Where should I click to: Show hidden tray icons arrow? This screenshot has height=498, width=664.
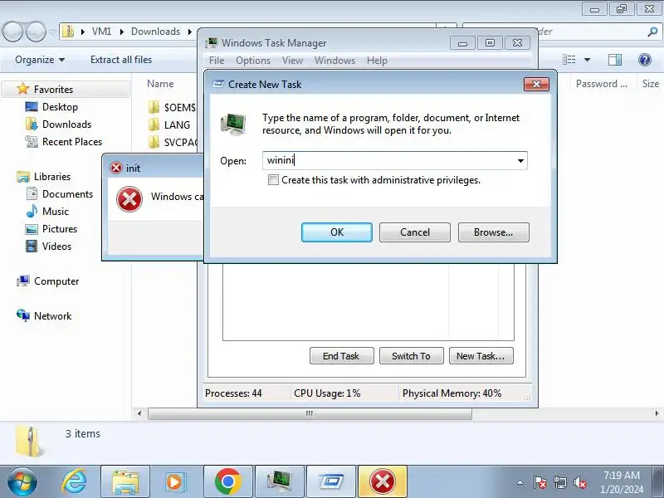click(520, 482)
